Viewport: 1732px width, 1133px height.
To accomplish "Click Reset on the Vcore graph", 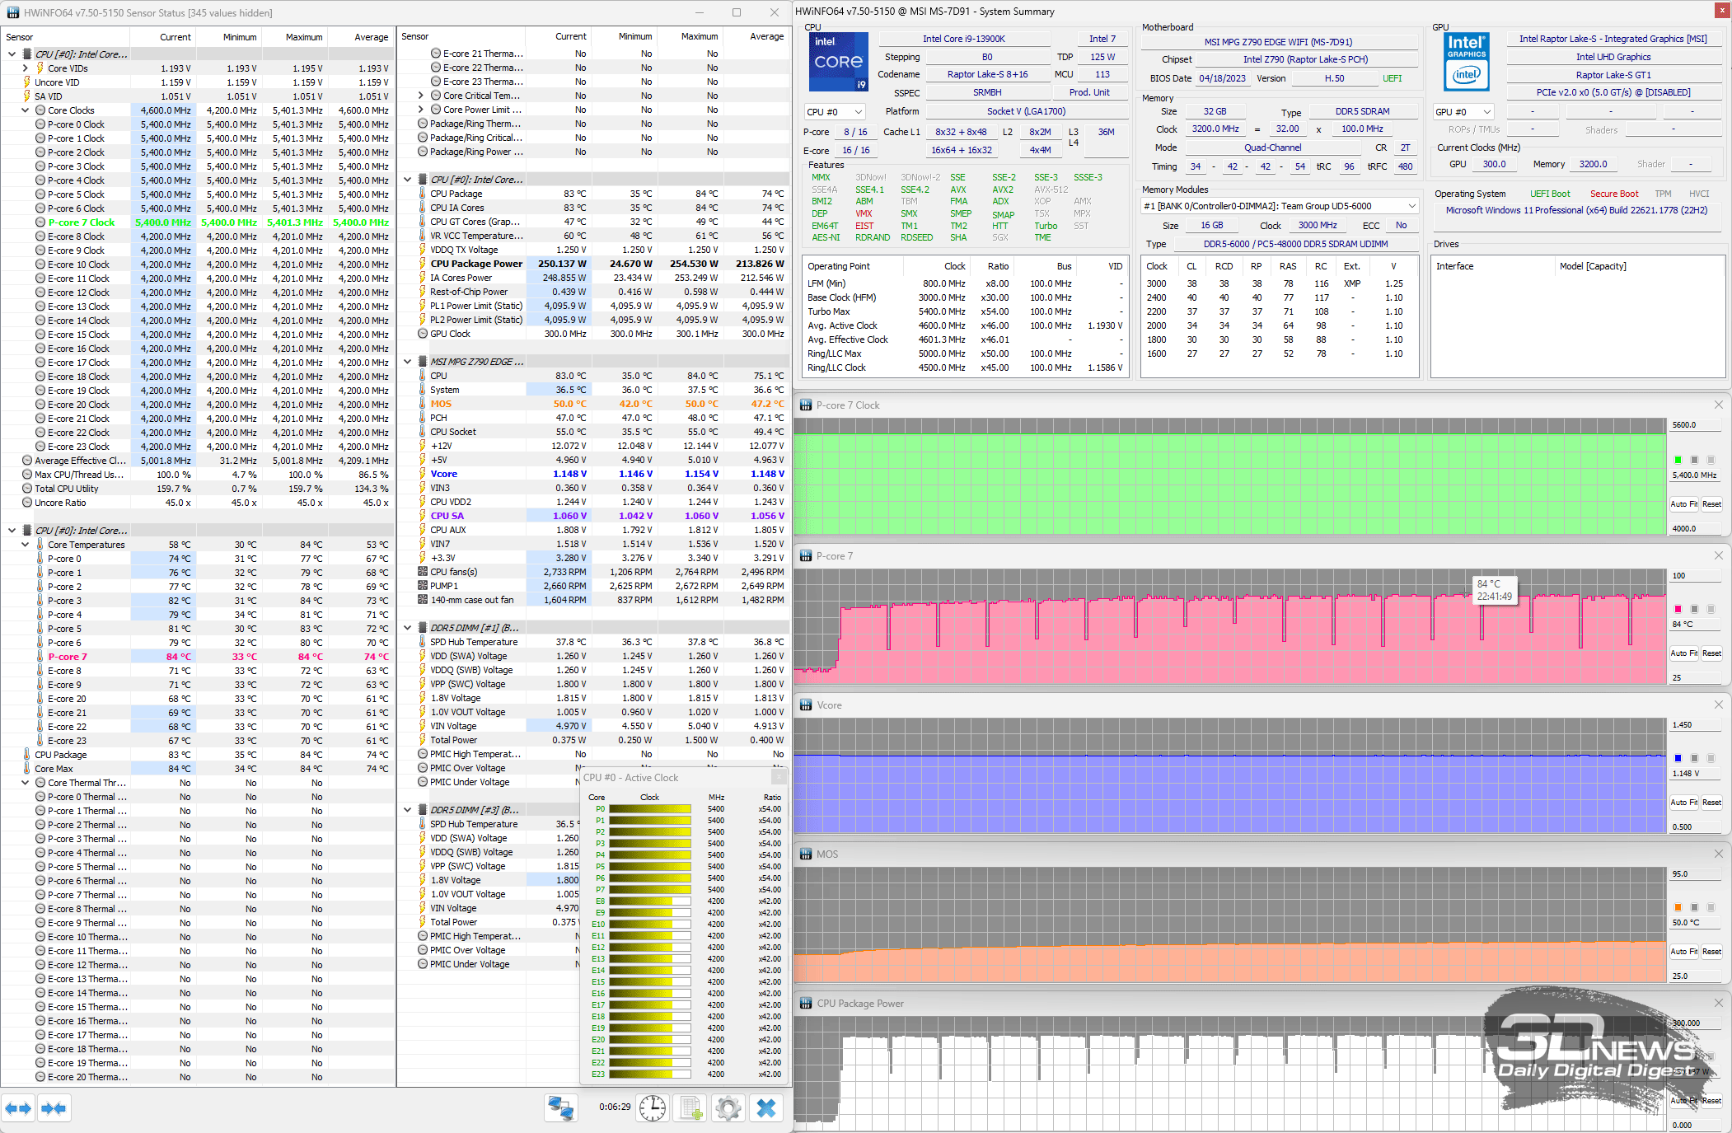I will click(x=1712, y=803).
